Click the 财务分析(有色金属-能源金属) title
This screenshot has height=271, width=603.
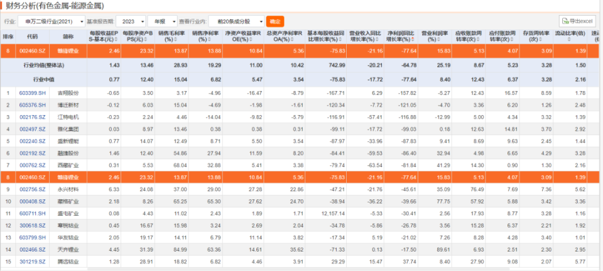tap(54, 6)
